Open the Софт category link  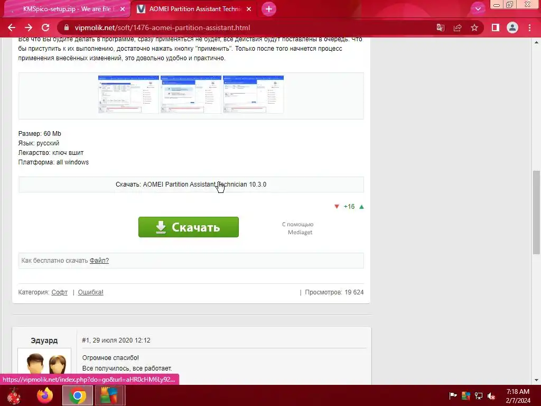(59, 292)
